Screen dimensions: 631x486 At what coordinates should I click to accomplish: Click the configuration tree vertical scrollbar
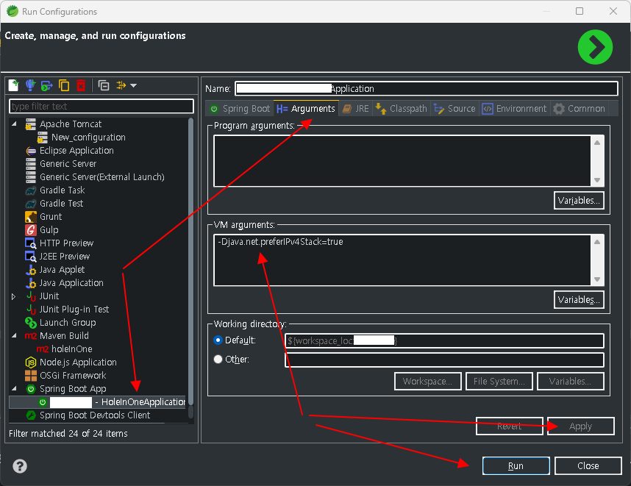(x=190, y=262)
